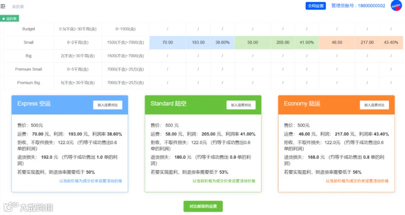Click Big row price range 1500(不含)~7000(含)
Screen dimensions: 405x215
[x=126, y=56]
